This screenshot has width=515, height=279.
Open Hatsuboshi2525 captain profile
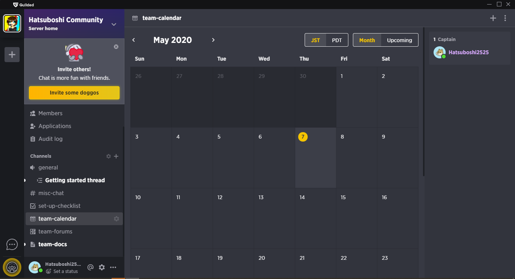click(x=469, y=52)
